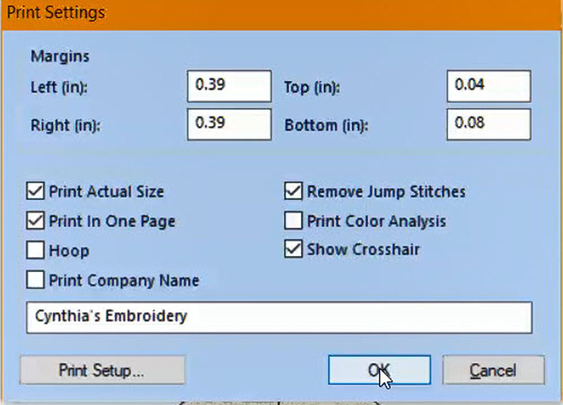Enable Print Color Analysis checkbox
Screen dimensions: 563x405
tap(293, 221)
